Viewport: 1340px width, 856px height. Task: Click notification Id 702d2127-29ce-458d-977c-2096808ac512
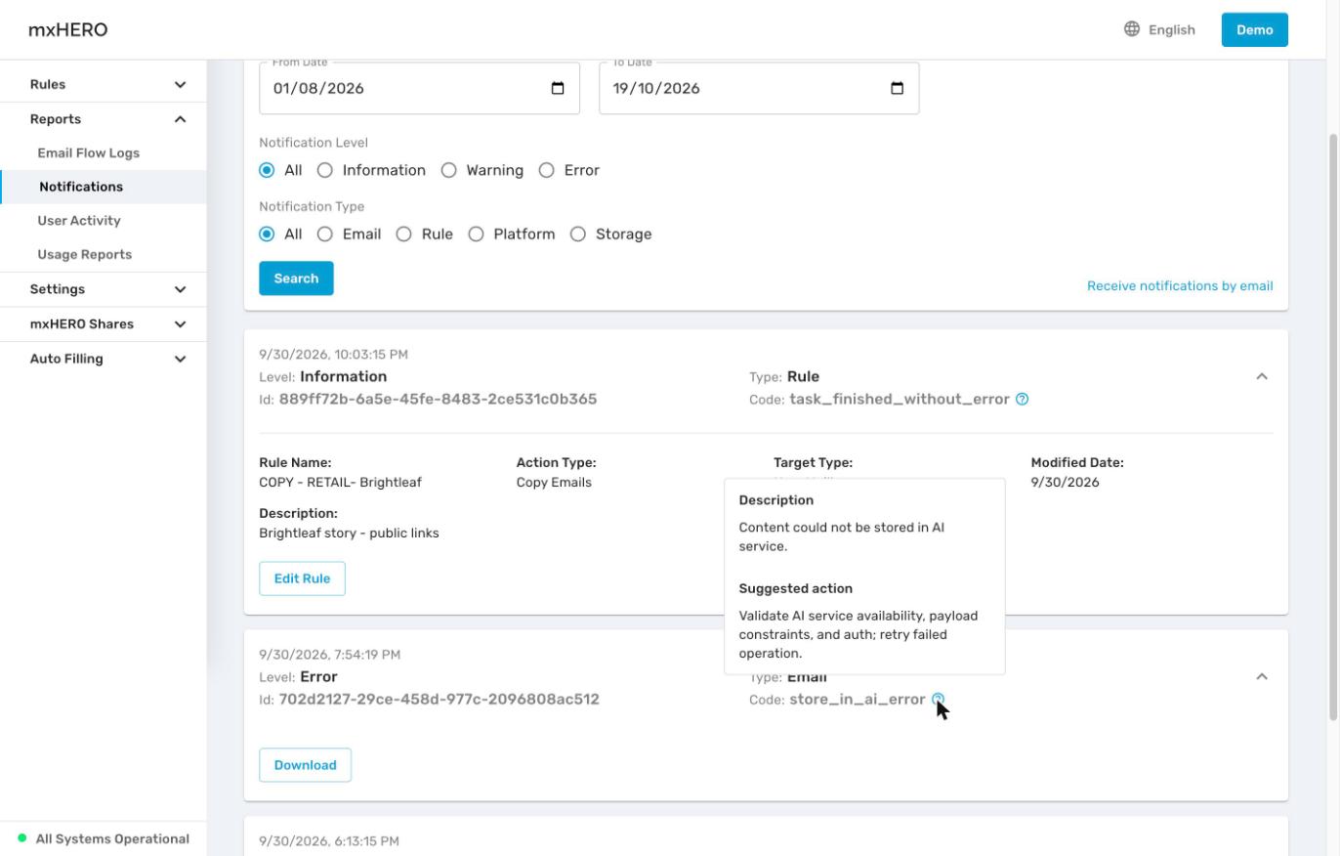click(x=439, y=699)
